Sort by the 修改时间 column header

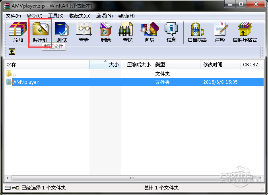pyautogui.click(x=221, y=65)
